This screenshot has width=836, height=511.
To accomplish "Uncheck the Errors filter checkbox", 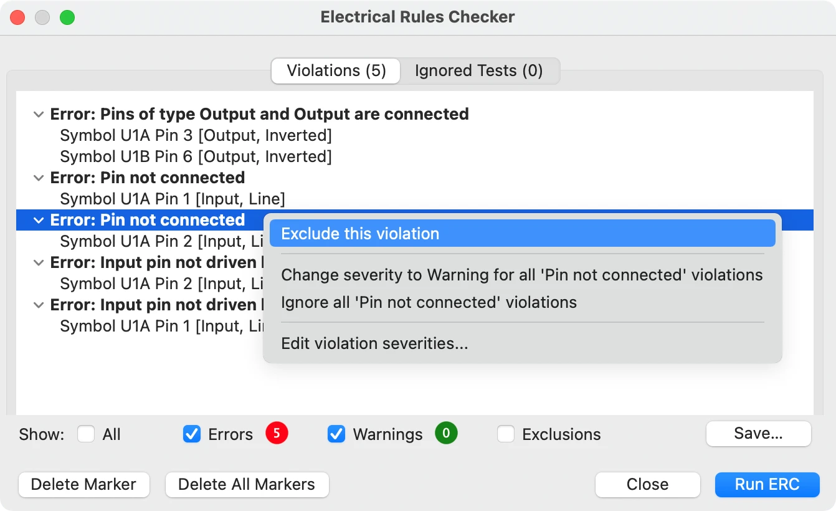I will pos(192,434).
